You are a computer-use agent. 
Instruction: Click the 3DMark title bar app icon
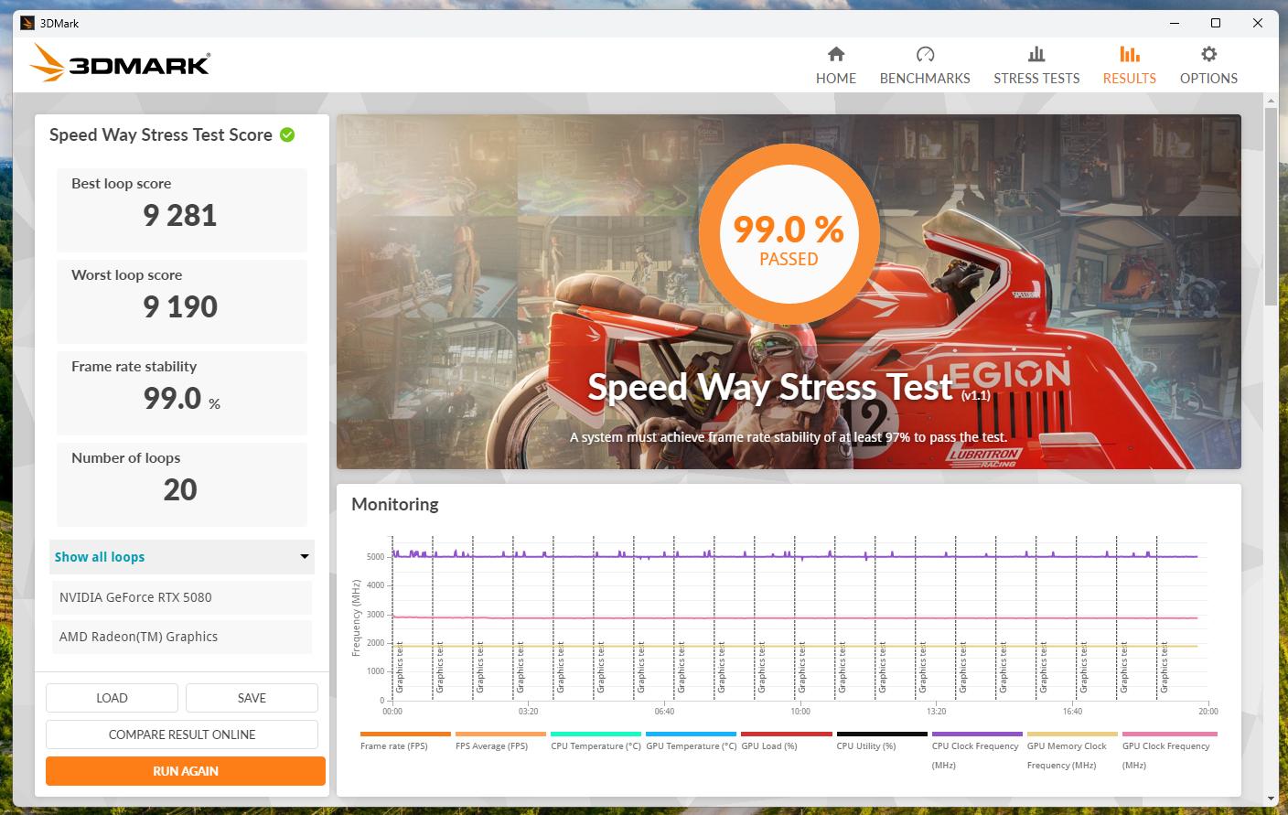pyautogui.click(x=27, y=23)
